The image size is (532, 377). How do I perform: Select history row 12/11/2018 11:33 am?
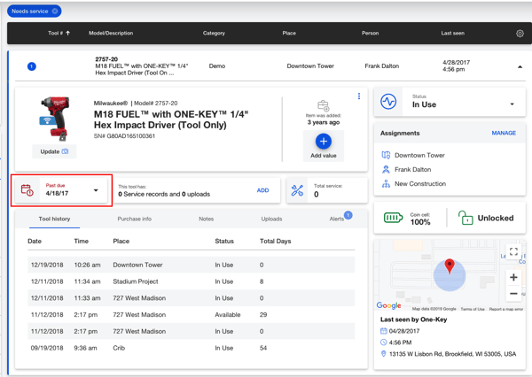click(x=191, y=298)
